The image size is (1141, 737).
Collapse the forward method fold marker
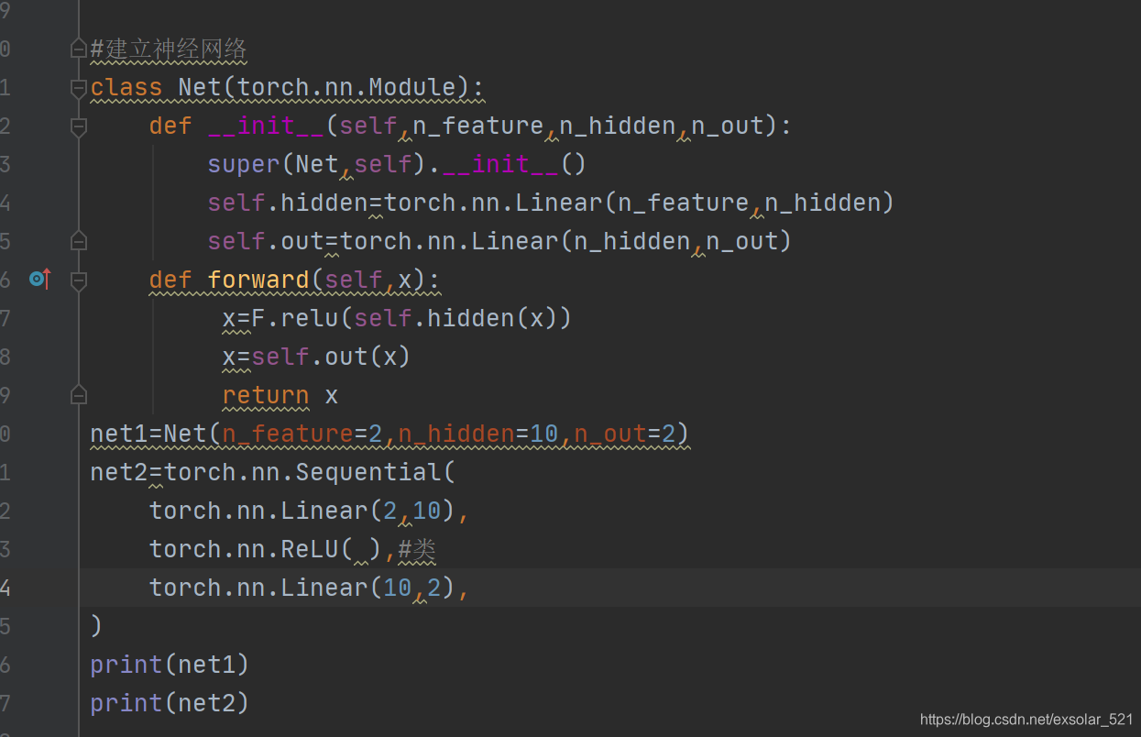click(x=79, y=280)
